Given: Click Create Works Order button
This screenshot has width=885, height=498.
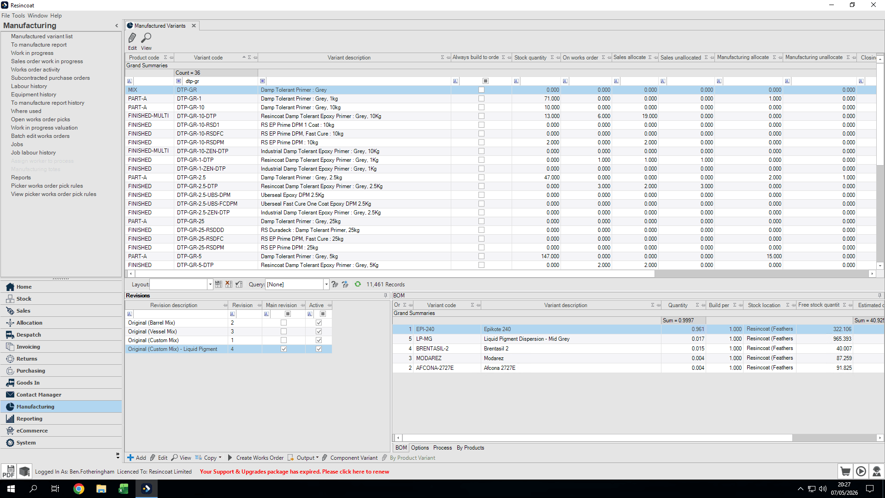Looking at the screenshot, I should click(x=255, y=458).
